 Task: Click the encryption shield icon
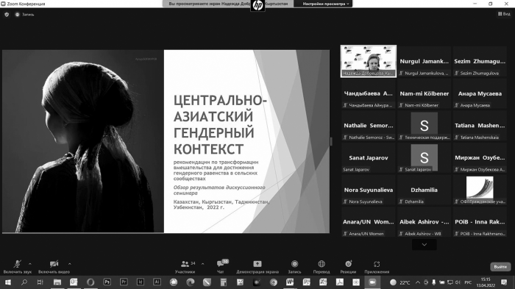(x=7, y=15)
